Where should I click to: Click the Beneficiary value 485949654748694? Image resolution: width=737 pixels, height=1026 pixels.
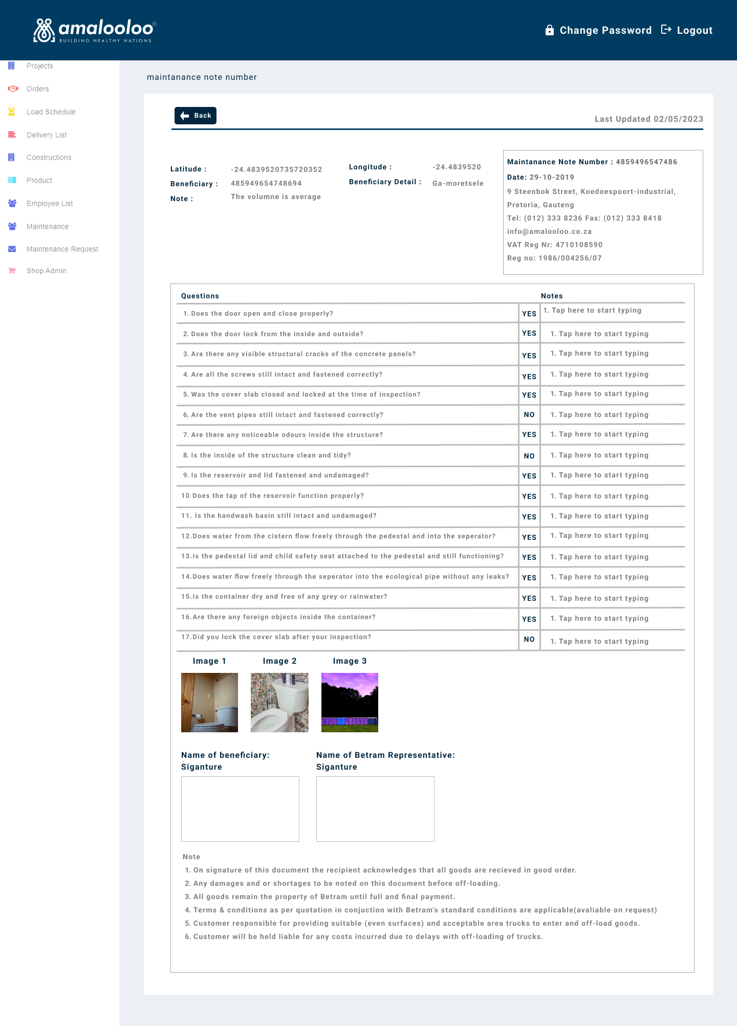(x=266, y=183)
